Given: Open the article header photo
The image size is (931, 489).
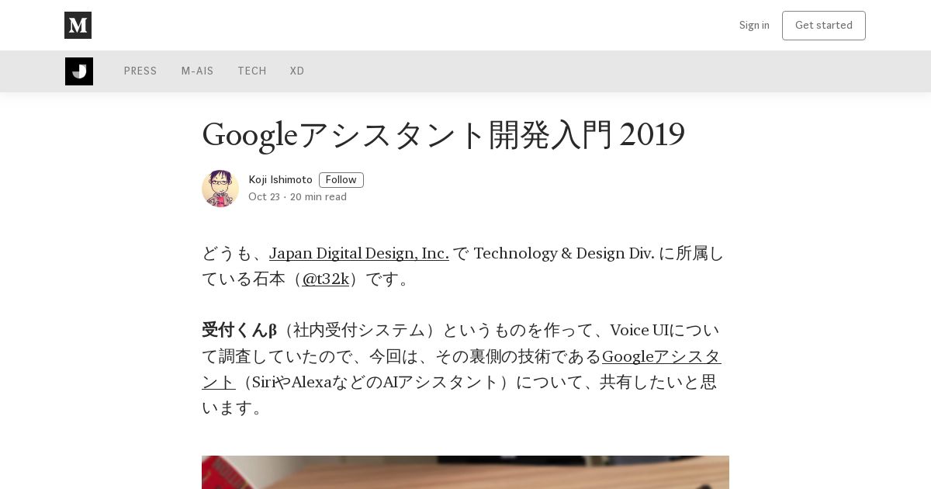Looking at the screenshot, I should tap(465, 472).
